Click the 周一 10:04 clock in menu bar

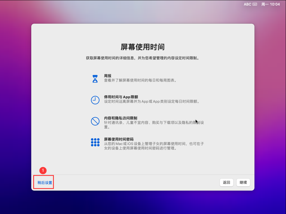click(270, 4)
